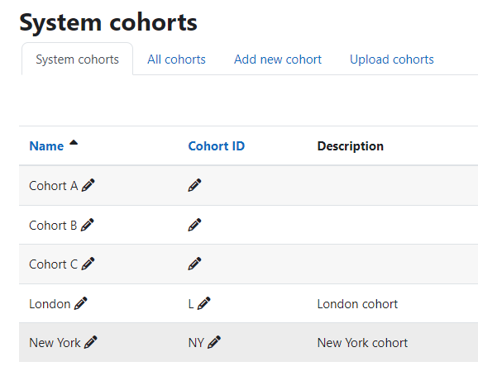Sort table by Name column
Viewport: 478px width, 376px height.
[x=46, y=146]
